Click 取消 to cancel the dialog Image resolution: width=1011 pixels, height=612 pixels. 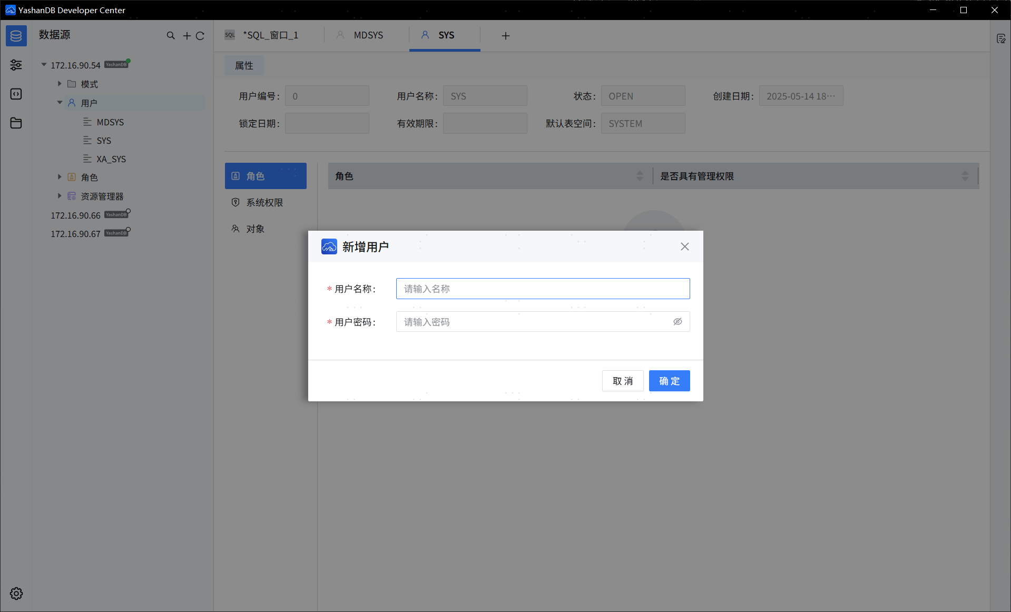click(623, 381)
